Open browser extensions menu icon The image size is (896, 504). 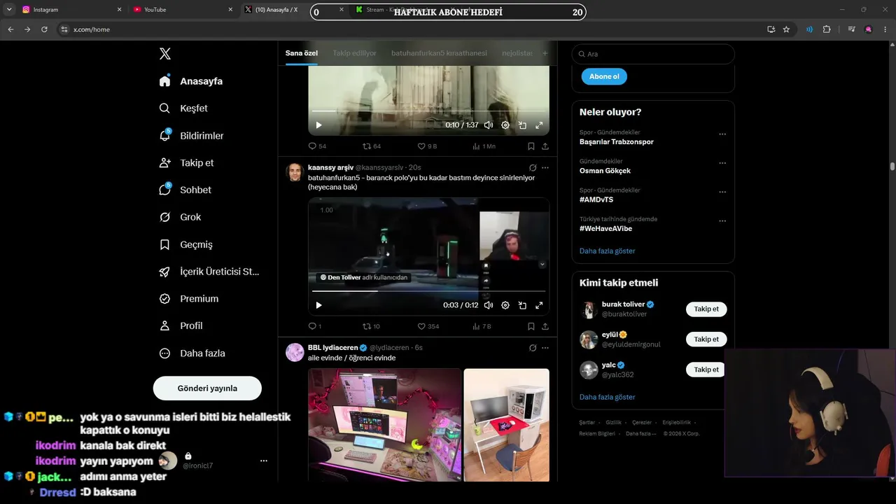[x=827, y=29]
